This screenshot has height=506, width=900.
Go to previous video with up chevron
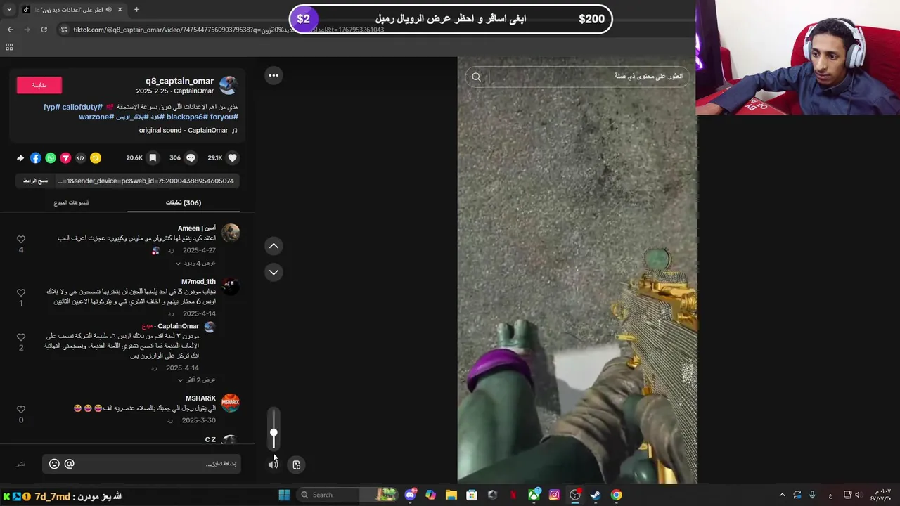tap(274, 246)
